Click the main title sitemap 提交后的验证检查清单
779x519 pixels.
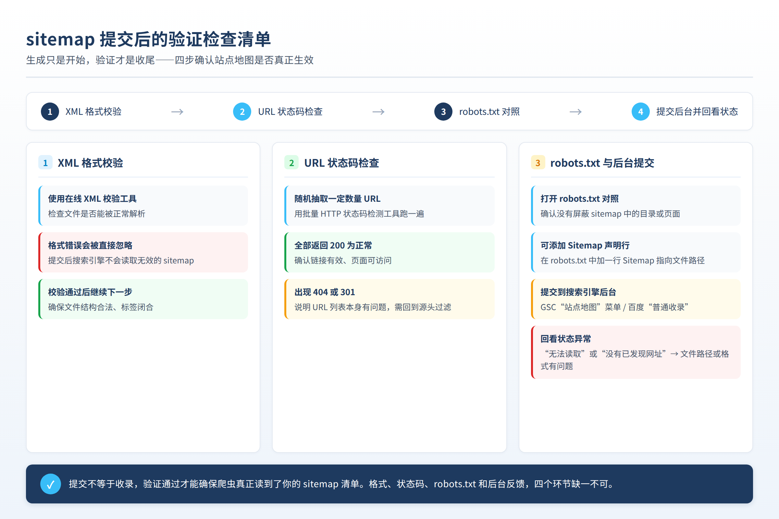(148, 39)
